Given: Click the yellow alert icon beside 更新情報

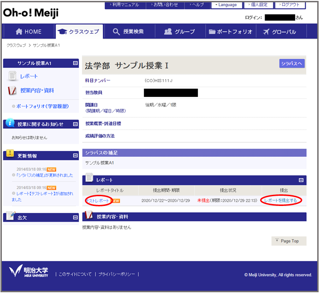Looking at the screenshot, I should [x=10, y=153].
